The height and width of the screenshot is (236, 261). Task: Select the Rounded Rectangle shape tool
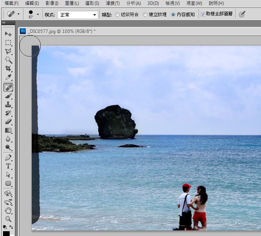[x=8, y=184]
